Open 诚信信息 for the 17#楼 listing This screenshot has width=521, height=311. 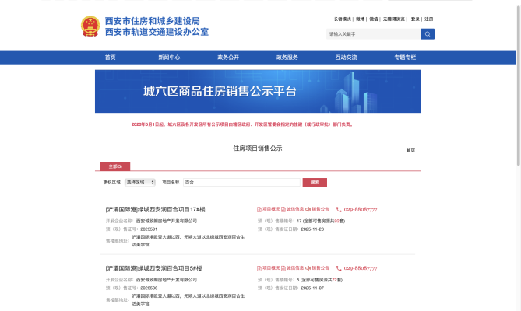[x=294, y=209]
